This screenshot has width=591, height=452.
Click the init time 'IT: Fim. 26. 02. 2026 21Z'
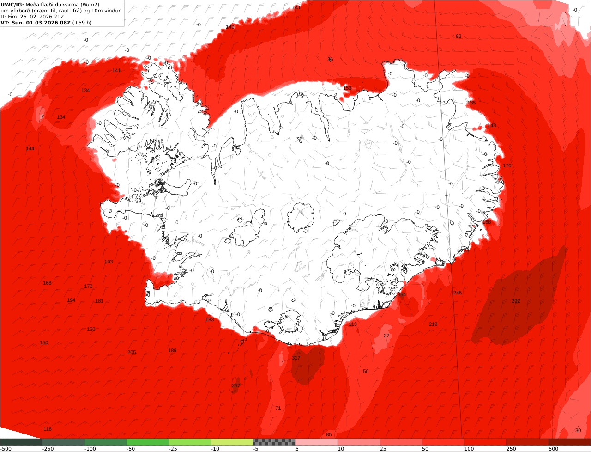click(x=33, y=17)
